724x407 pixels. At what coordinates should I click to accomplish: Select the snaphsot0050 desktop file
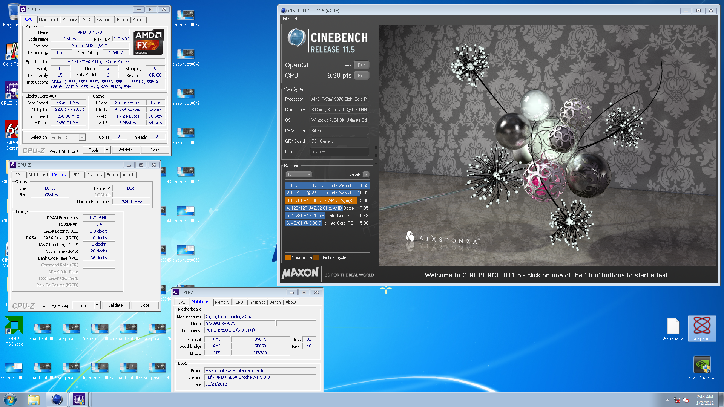click(x=186, y=136)
